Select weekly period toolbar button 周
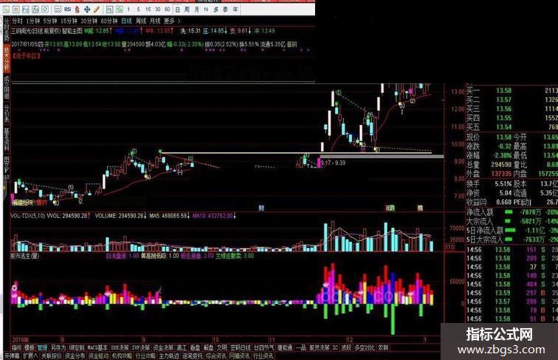558x360 pixels. pyautogui.click(x=187, y=9)
